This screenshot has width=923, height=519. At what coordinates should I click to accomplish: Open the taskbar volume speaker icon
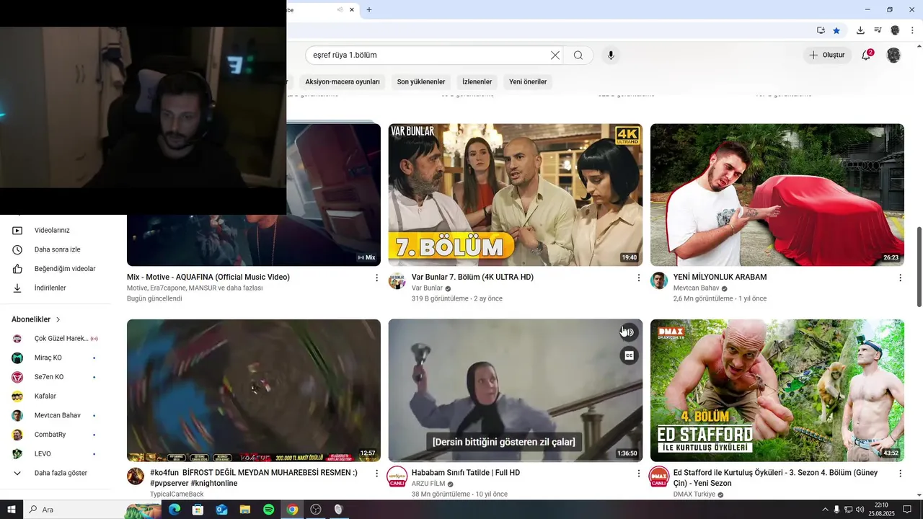tap(860, 510)
